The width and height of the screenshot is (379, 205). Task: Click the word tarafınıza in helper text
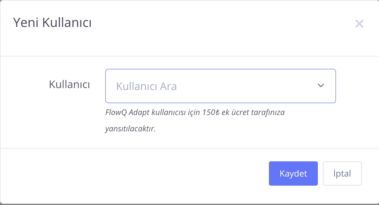point(268,113)
